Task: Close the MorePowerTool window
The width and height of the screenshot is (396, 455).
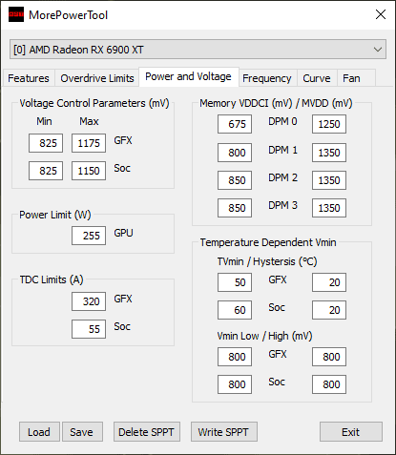Action: pos(381,14)
